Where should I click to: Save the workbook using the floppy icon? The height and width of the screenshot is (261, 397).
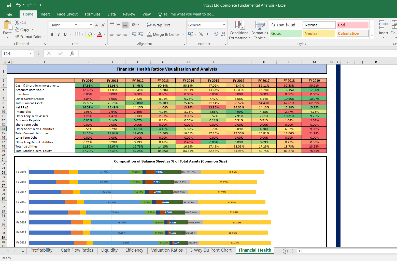pyautogui.click(x=9, y=5)
